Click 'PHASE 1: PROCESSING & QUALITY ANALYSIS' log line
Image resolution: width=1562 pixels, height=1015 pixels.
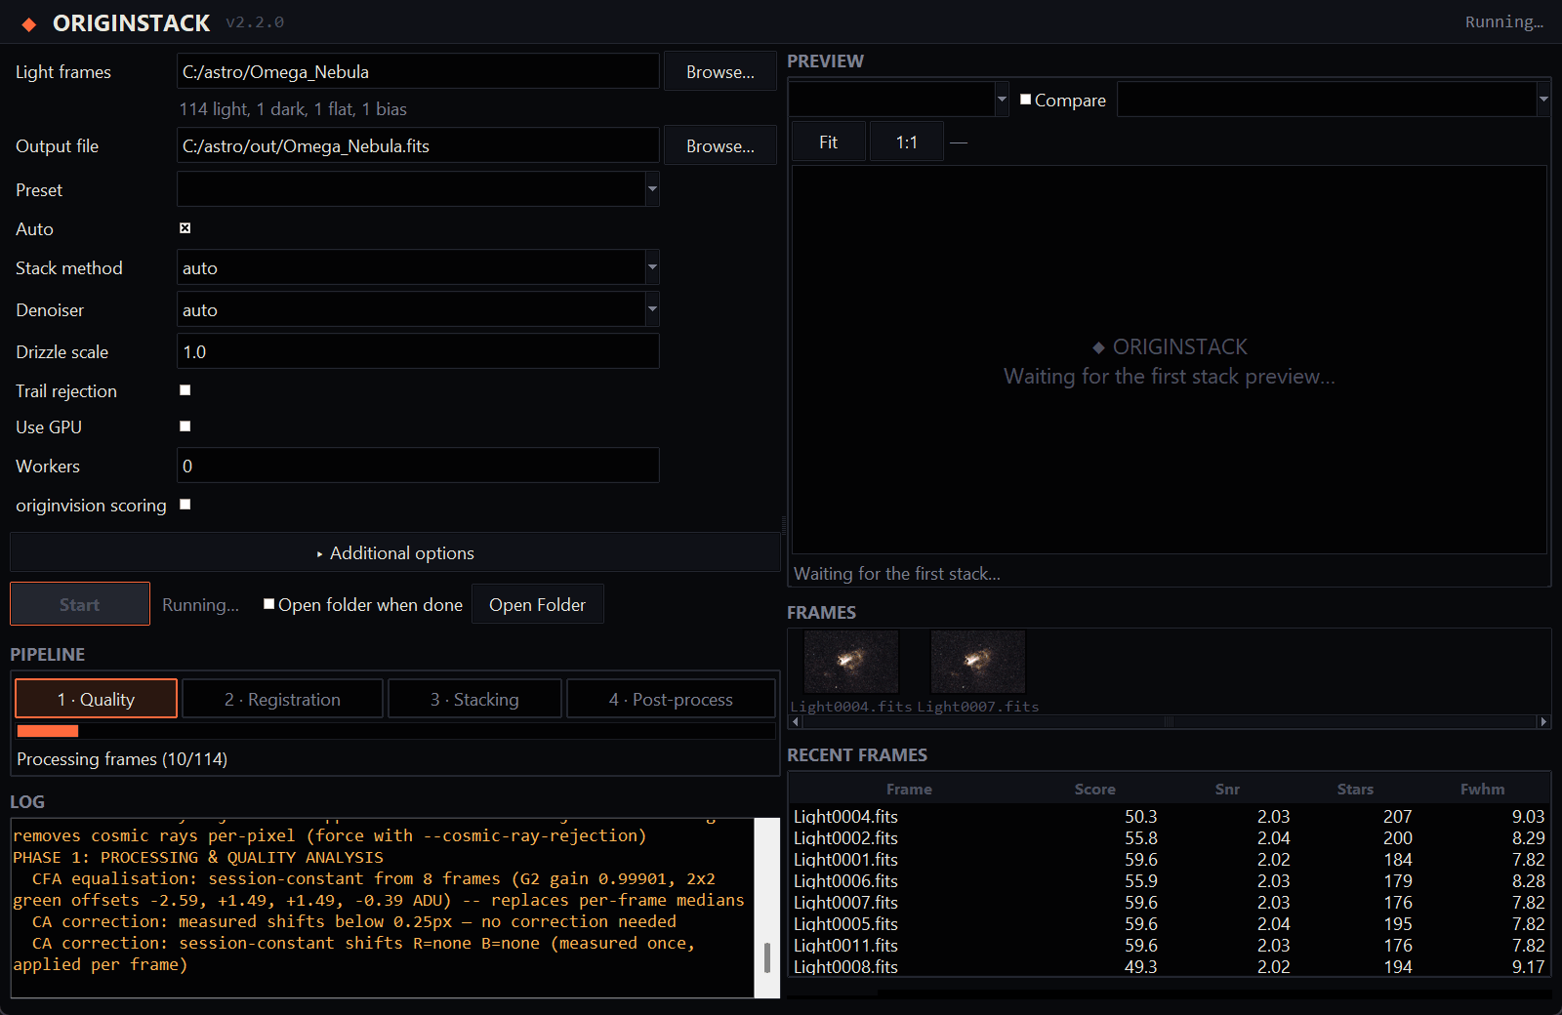pos(198,857)
